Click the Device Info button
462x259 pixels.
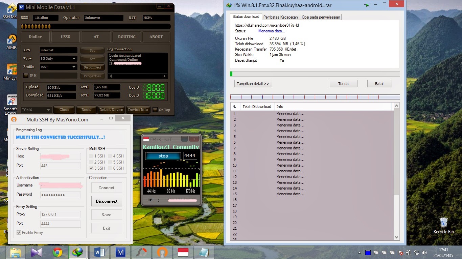point(138,110)
